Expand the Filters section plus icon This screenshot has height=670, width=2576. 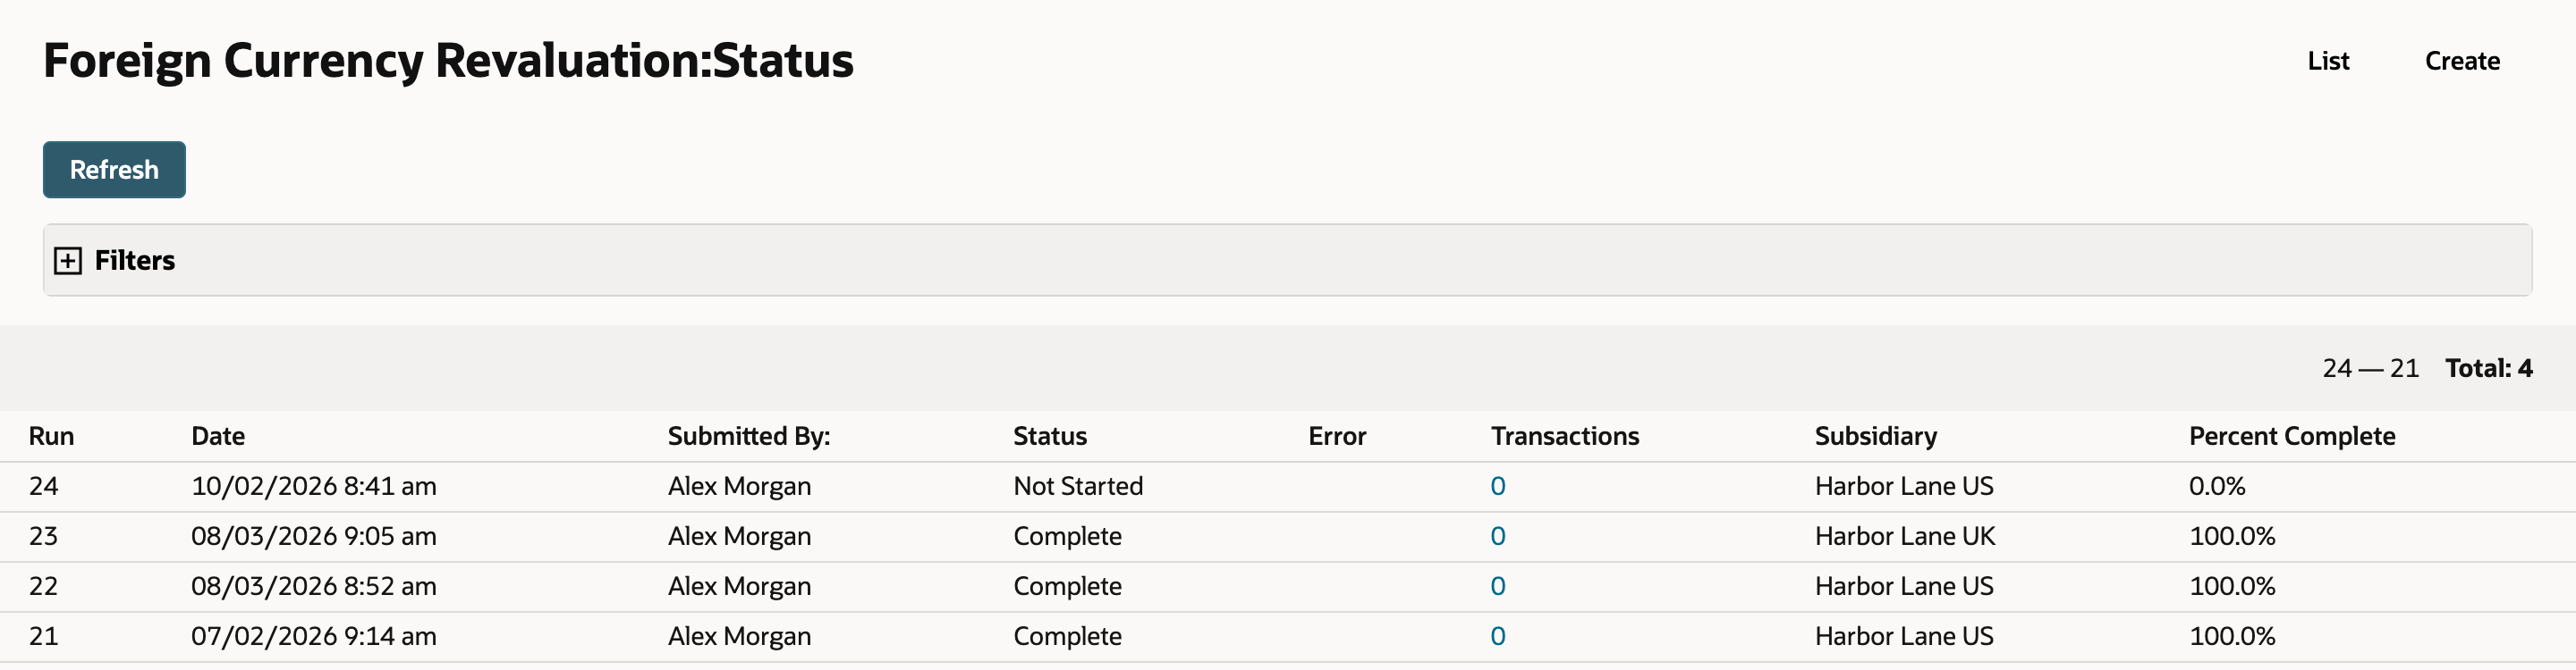pyautogui.click(x=68, y=261)
